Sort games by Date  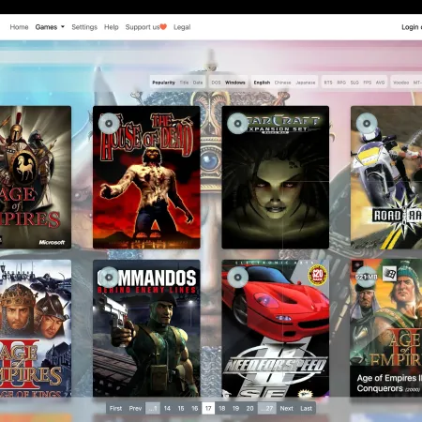[x=198, y=83]
